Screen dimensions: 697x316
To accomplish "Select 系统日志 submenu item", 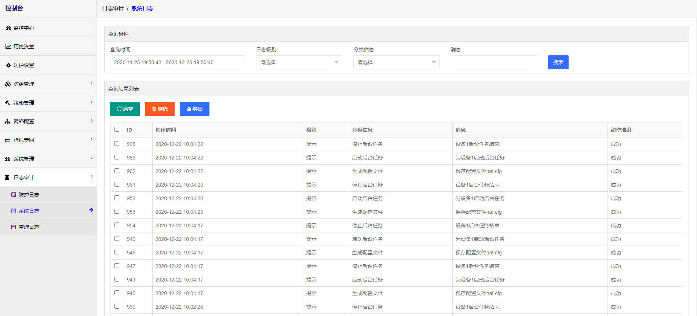I will tap(48, 211).
